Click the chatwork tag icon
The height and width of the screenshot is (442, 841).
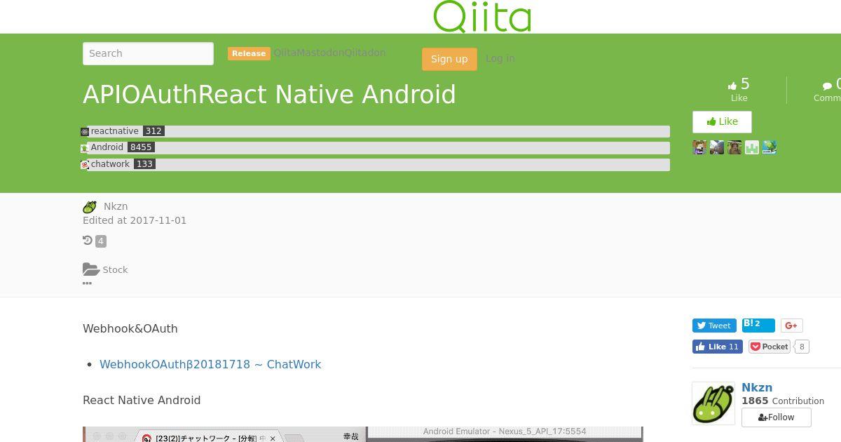pos(85,165)
